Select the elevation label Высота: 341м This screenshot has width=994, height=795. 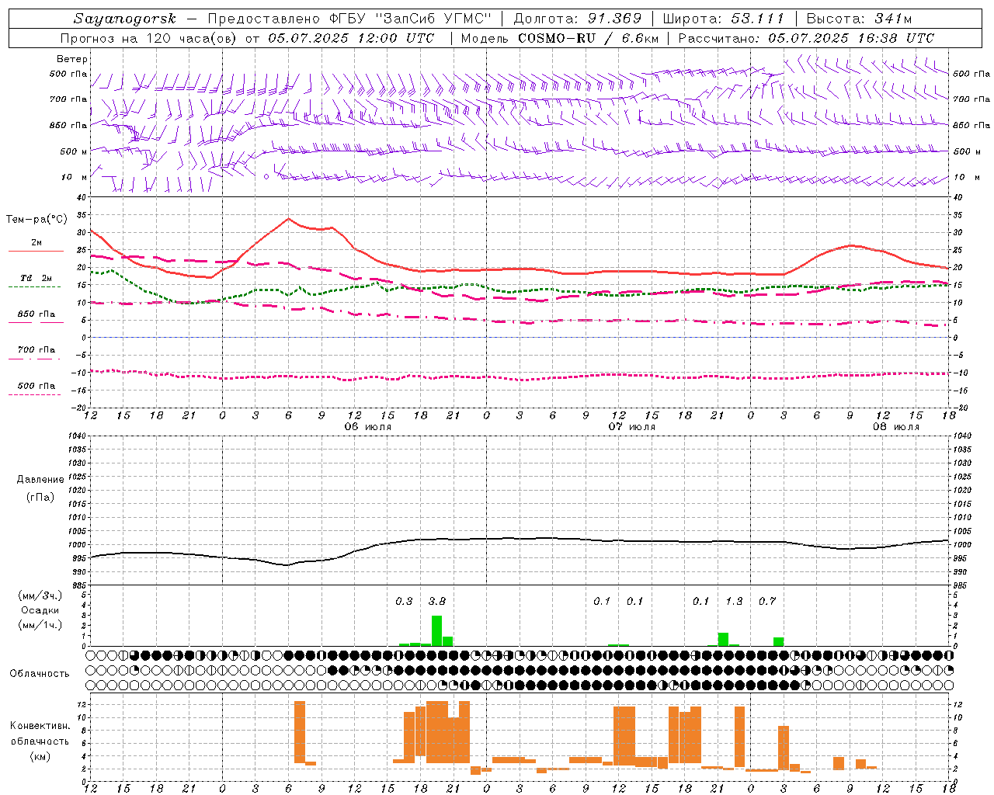pos(859,19)
